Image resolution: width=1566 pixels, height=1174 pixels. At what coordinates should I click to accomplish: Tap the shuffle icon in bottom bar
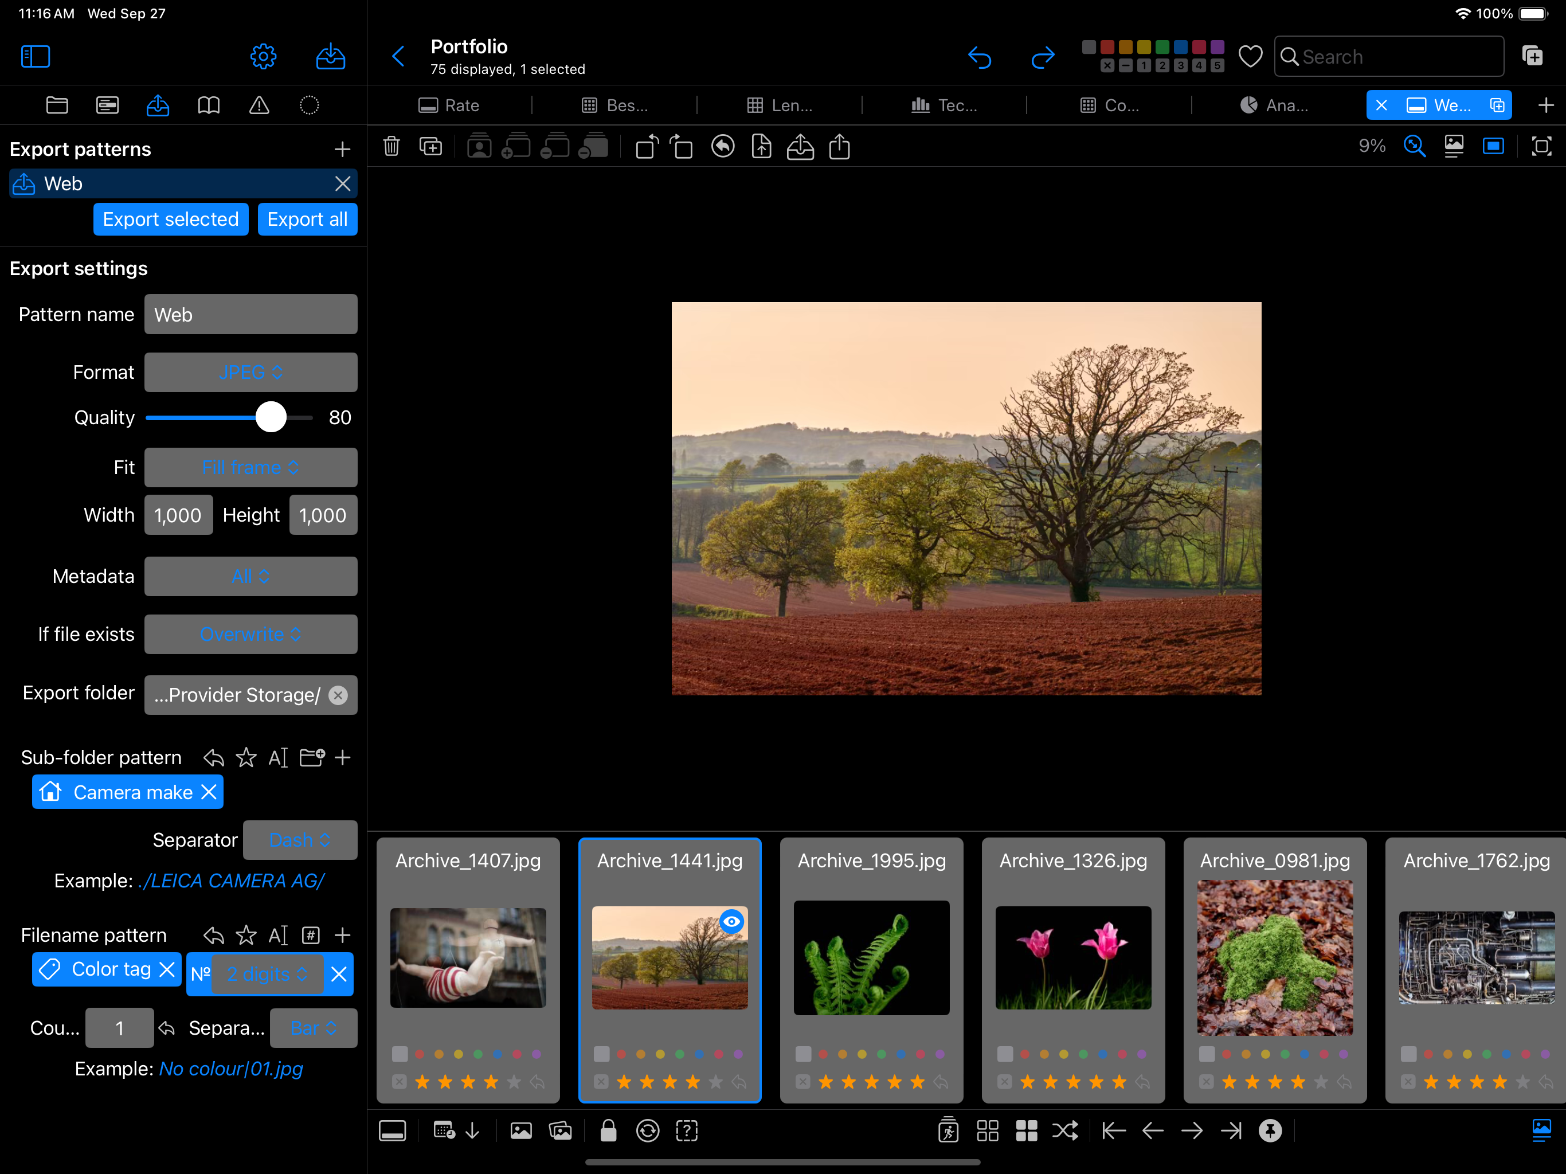tap(1066, 1131)
